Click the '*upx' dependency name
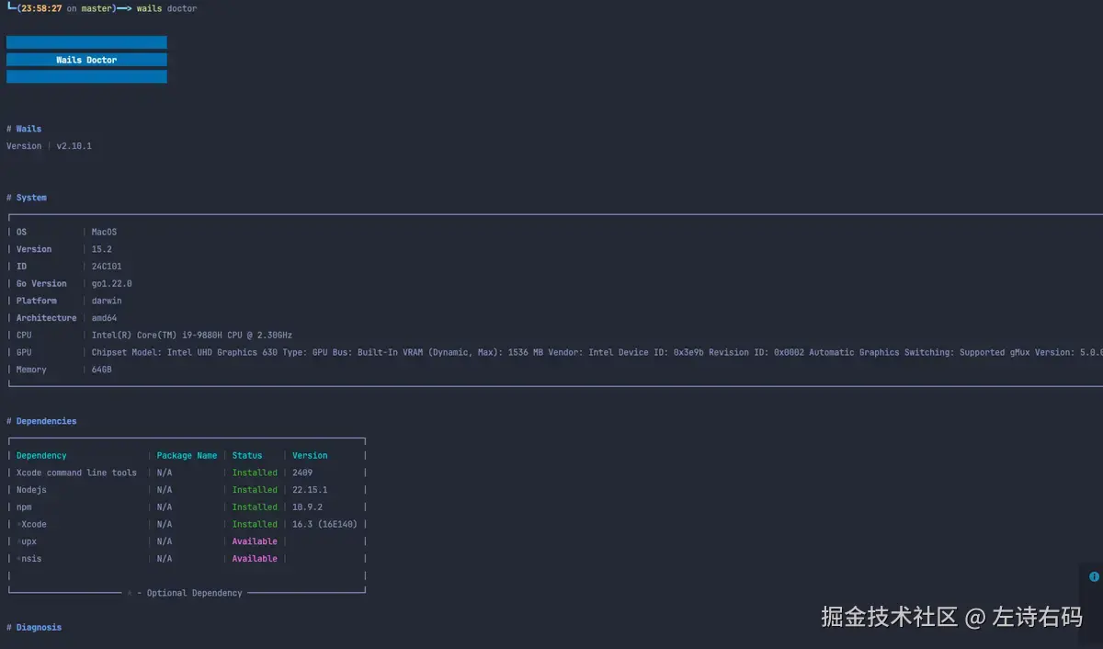The image size is (1103, 649). 27,541
